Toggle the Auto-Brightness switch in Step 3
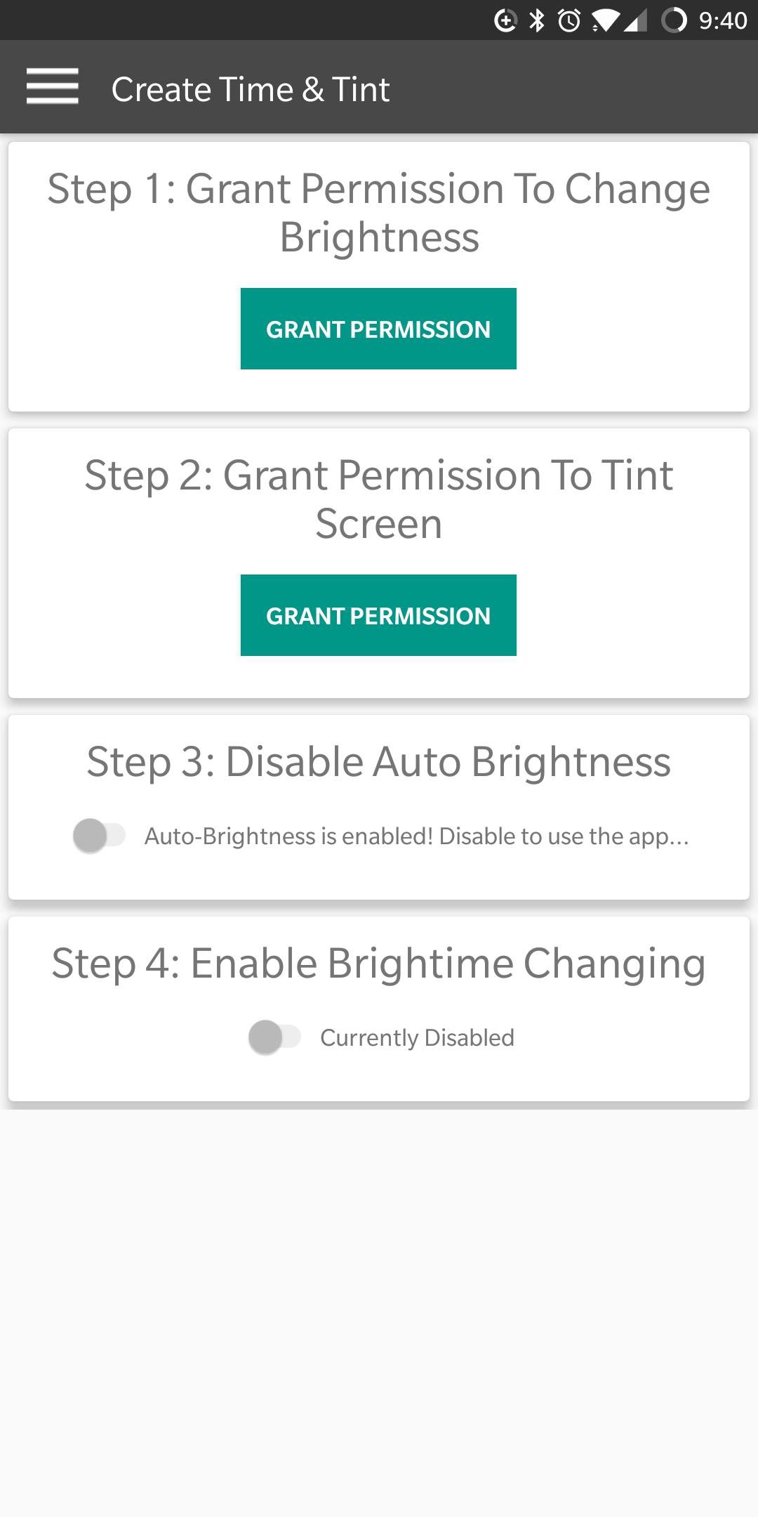Image resolution: width=758 pixels, height=1517 pixels. click(99, 836)
